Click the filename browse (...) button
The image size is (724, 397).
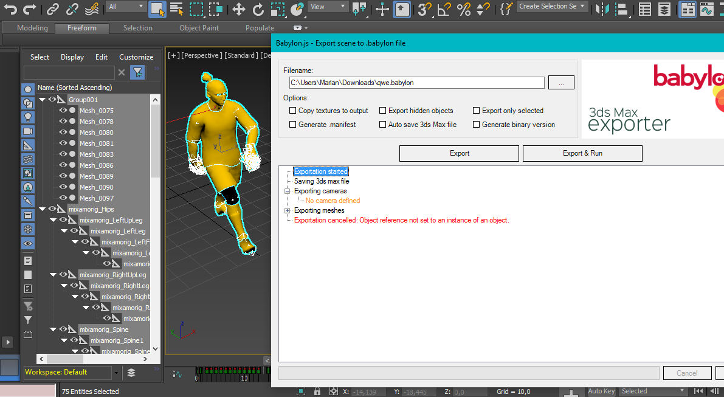tap(561, 83)
